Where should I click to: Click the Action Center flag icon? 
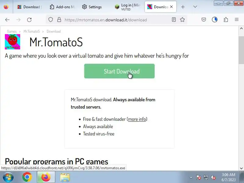199,177
